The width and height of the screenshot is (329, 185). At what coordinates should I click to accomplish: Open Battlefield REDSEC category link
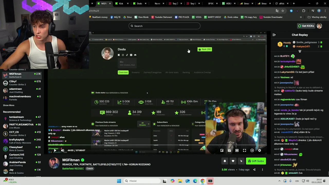click(73, 169)
